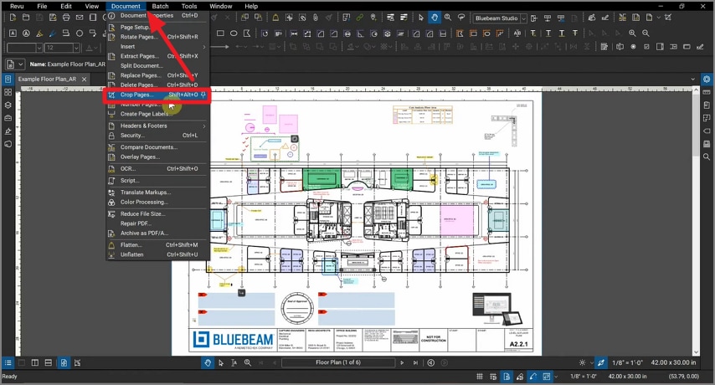Click the Zoom Out magnifier icon

pyautogui.click(x=646, y=33)
